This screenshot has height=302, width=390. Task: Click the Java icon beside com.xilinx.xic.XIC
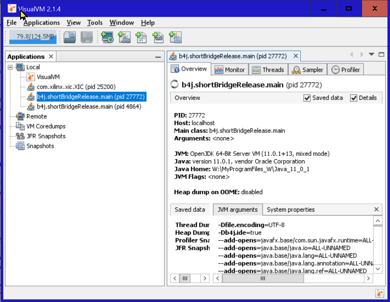pyautogui.click(x=31, y=87)
